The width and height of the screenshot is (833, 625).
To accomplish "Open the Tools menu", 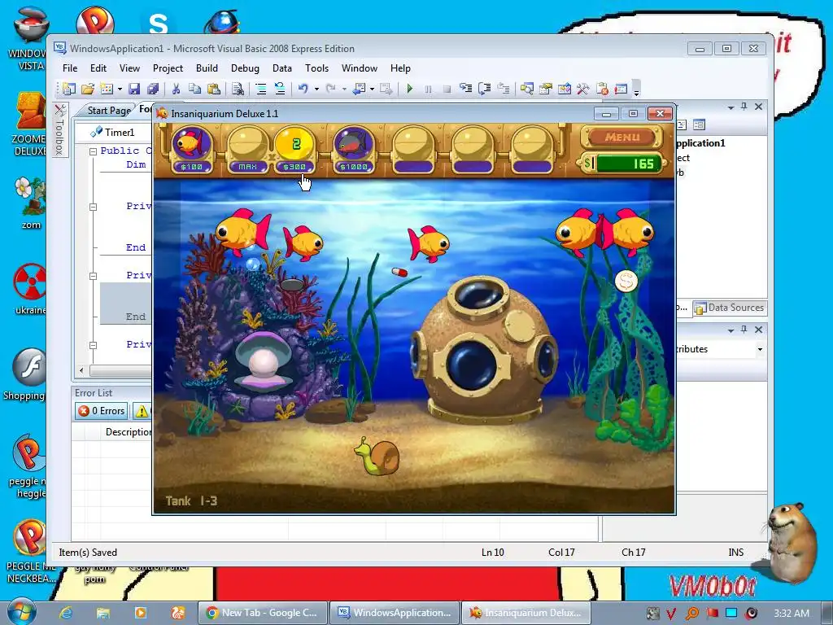I will (316, 68).
